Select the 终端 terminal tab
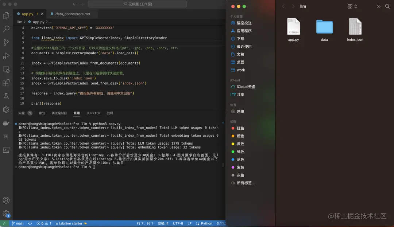This screenshot has width=394, height=227. (x=77, y=113)
